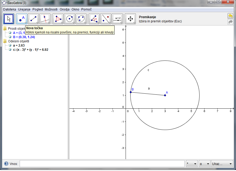
Task: Select the New Point tool
Action: [x=22, y=19]
